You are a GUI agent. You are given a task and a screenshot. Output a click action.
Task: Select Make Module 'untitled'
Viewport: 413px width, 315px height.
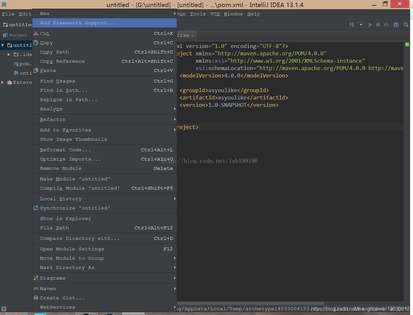[x=105, y=179]
